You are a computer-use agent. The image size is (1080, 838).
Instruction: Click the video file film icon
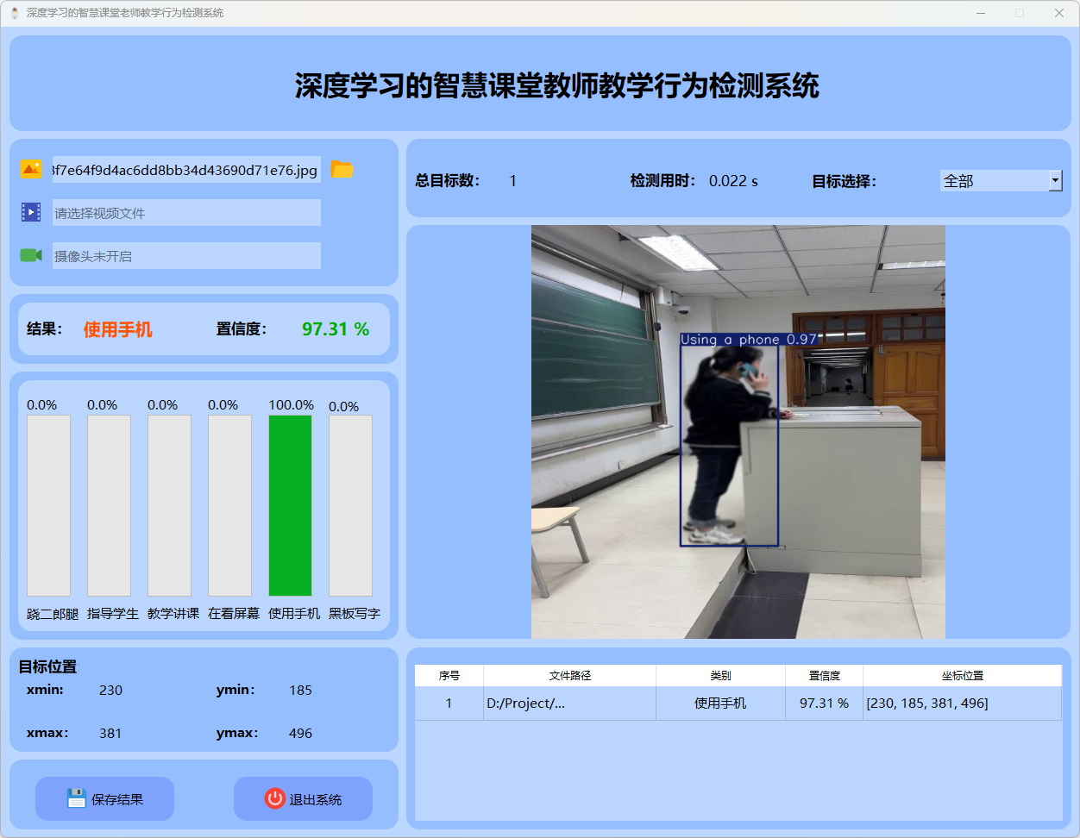(31, 212)
